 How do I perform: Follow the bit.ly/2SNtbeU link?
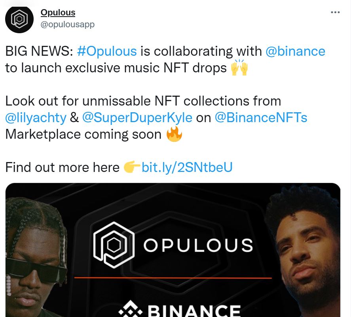click(x=187, y=168)
